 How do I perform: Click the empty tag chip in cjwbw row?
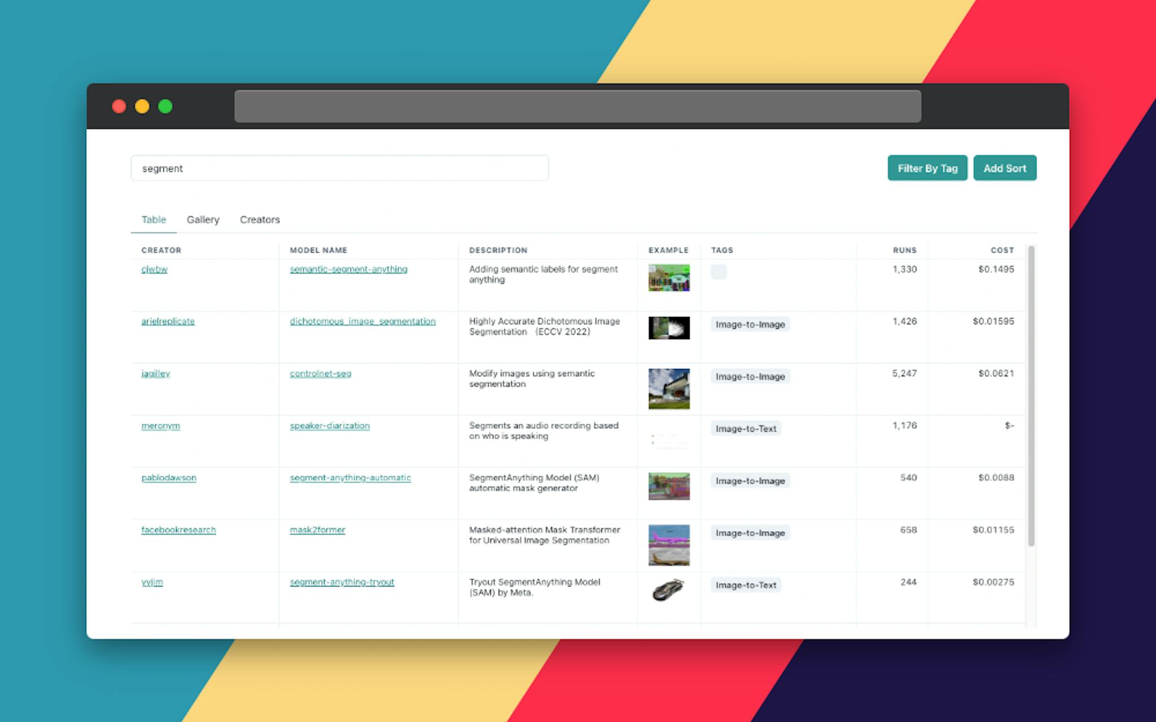click(x=719, y=271)
